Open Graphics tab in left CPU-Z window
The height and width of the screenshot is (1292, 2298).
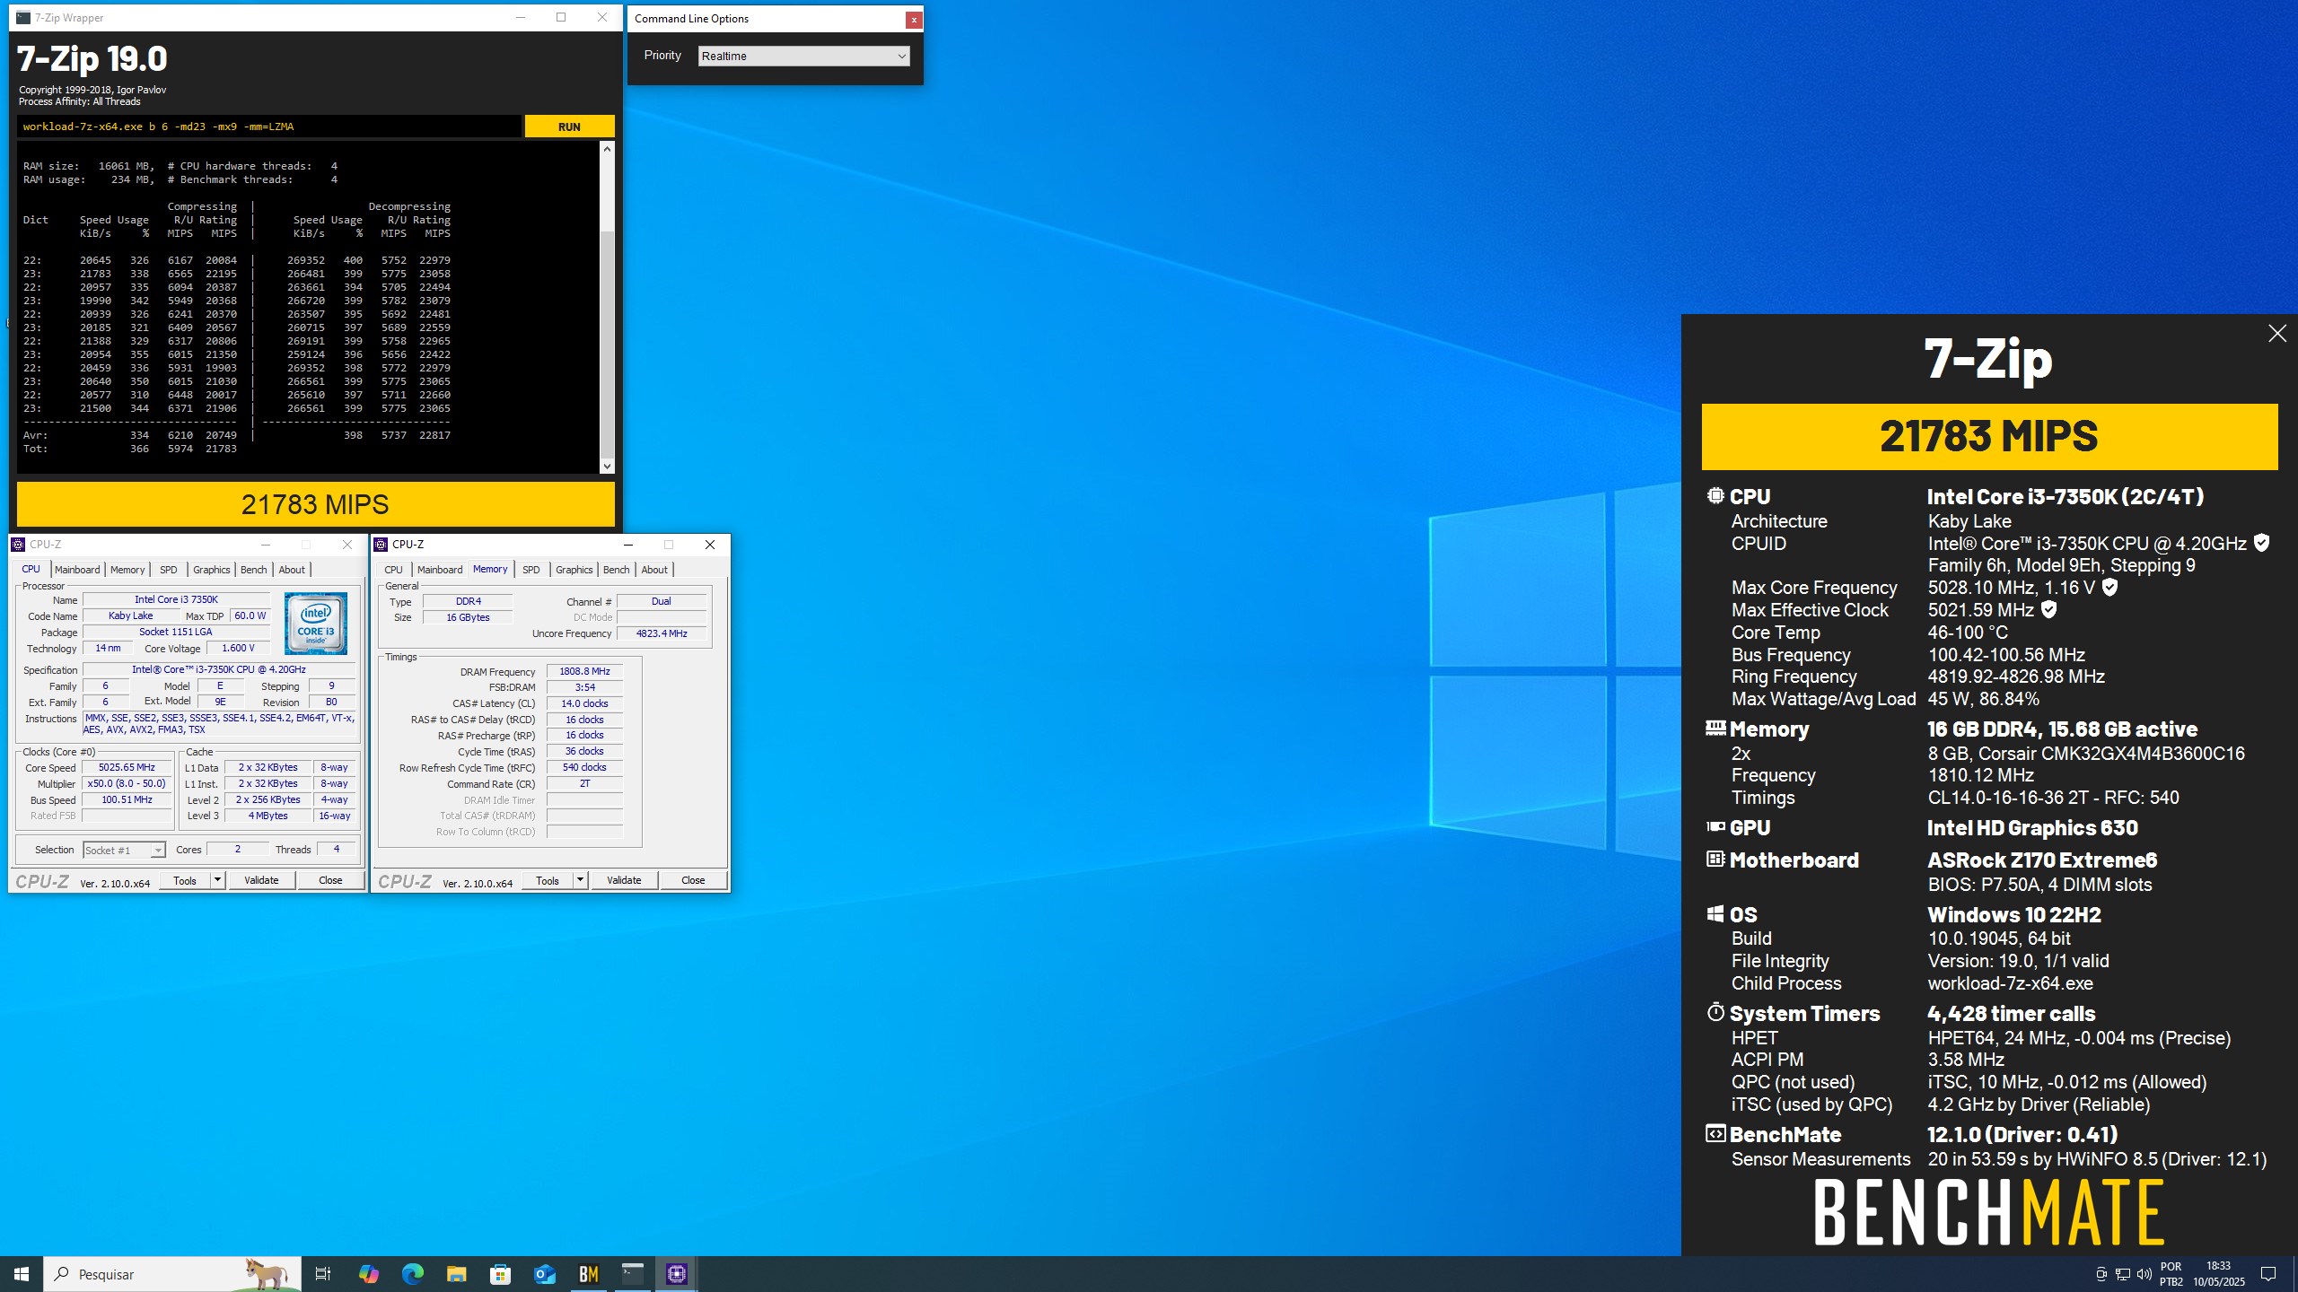point(212,570)
